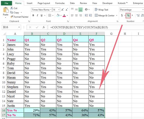Increase font size with larger A
The height and width of the screenshot is (119, 144).
[x=63, y=10]
